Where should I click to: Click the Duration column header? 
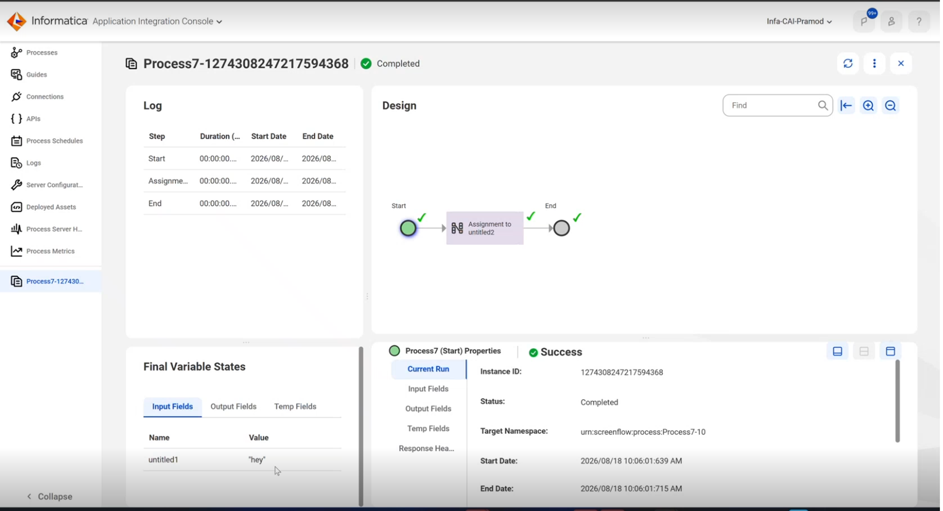(220, 136)
